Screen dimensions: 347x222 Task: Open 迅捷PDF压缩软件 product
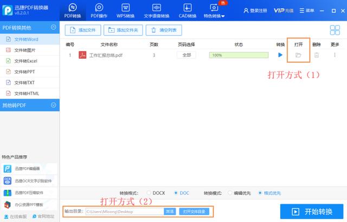(29, 193)
